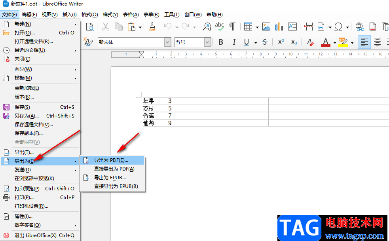Screen dimensions: 389x241
Task: Click the Undo arrow icon
Action: [x=168, y=27]
